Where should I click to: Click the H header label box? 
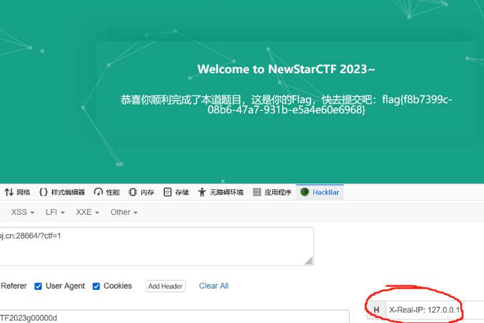pos(376,310)
